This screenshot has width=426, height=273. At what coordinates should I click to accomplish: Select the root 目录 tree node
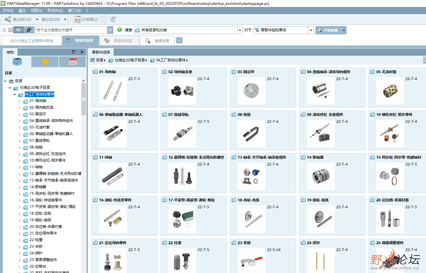pos(19,81)
